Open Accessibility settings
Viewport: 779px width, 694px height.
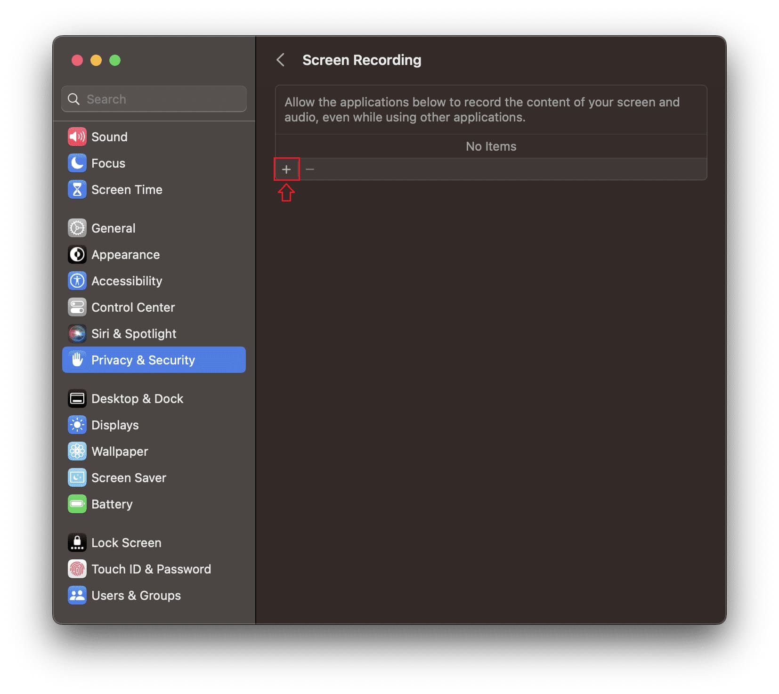pyautogui.click(x=127, y=281)
